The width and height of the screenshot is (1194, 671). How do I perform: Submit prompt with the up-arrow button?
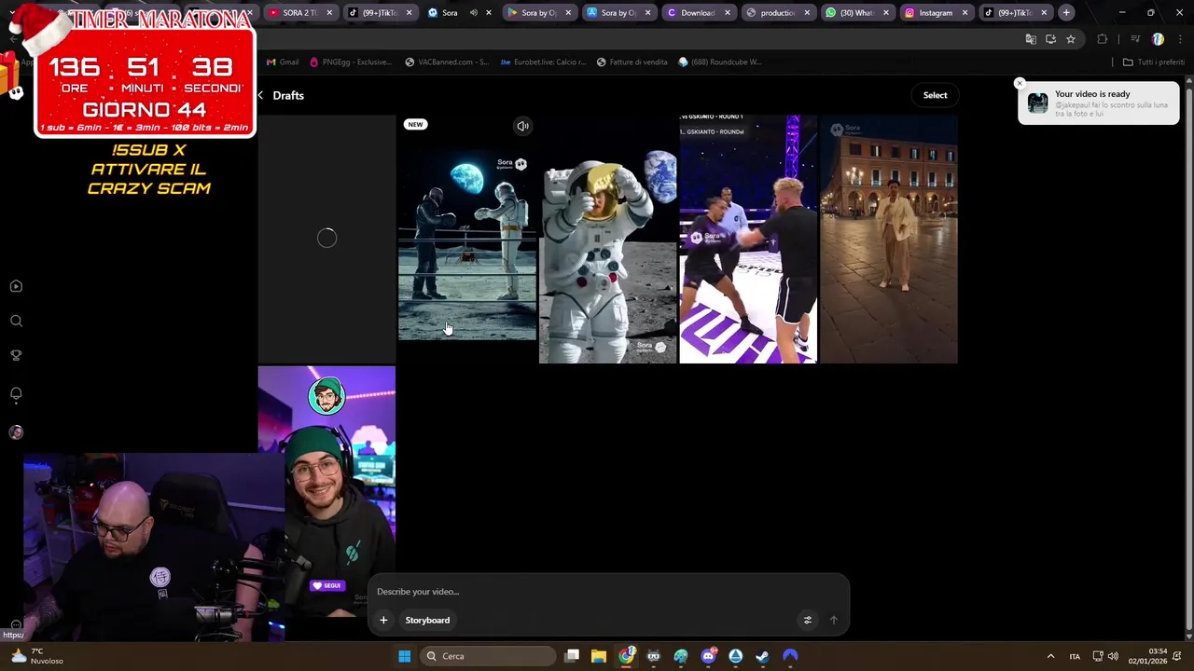pyautogui.click(x=834, y=620)
